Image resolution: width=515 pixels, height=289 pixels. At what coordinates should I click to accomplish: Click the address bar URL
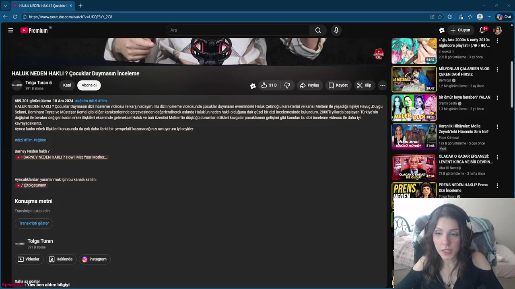pyautogui.click(x=70, y=17)
